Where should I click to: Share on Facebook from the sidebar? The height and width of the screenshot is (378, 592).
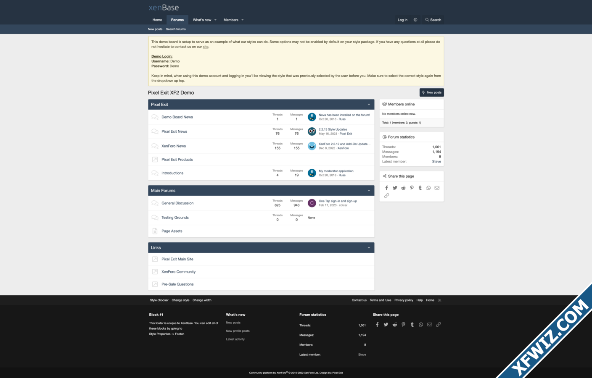tap(386, 188)
